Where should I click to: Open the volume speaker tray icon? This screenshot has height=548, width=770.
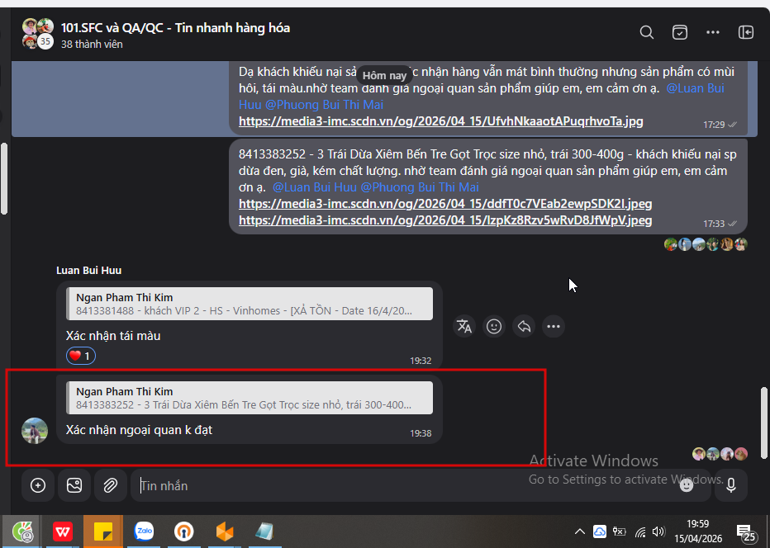(x=658, y=531)
